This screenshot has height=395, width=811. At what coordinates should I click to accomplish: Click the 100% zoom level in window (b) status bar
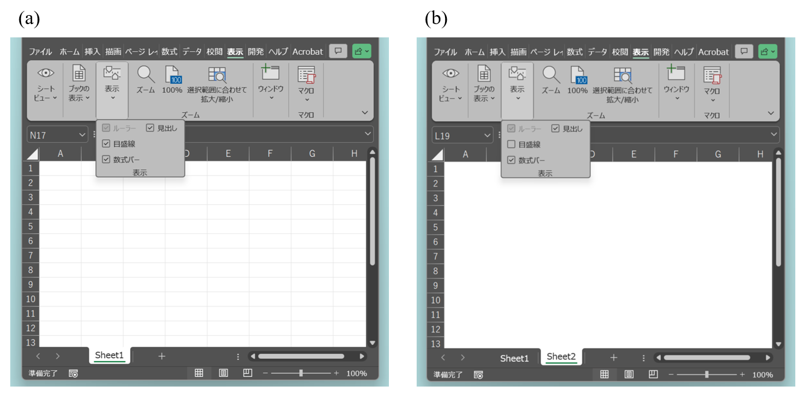coord(762,374)
